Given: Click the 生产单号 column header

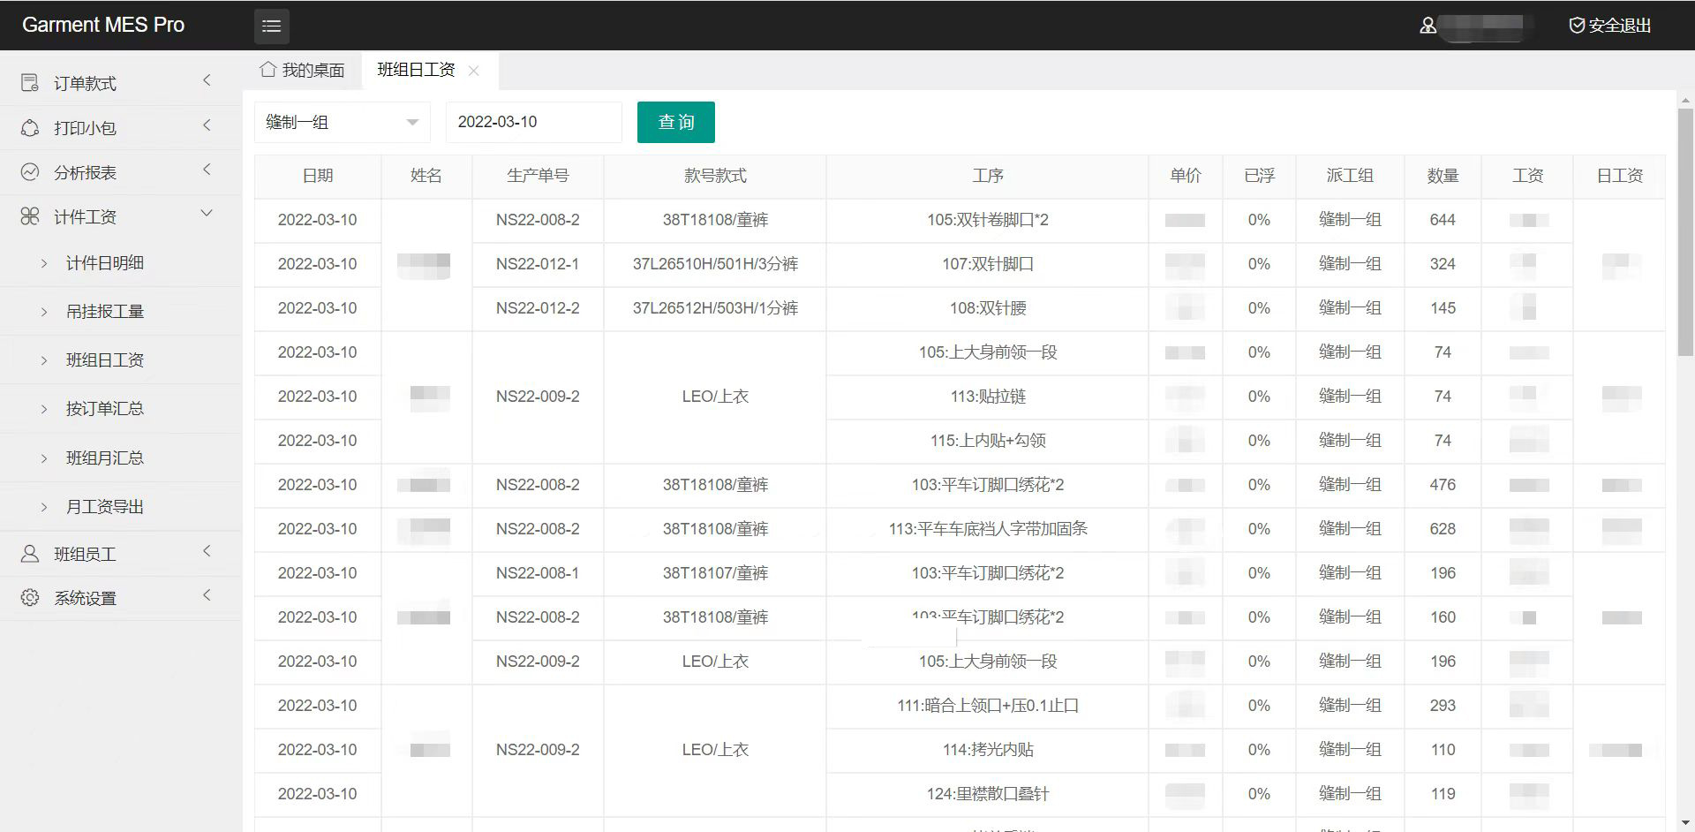Looking at the screenshot, I should (x=538, y=176).
